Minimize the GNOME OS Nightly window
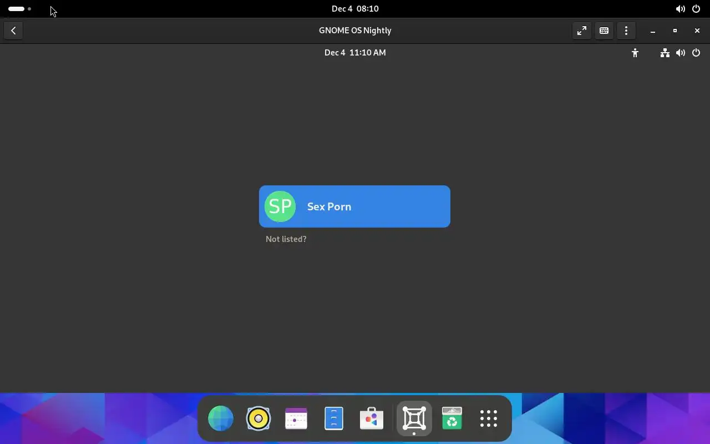710x444 pixels. [x=653, y=31]
